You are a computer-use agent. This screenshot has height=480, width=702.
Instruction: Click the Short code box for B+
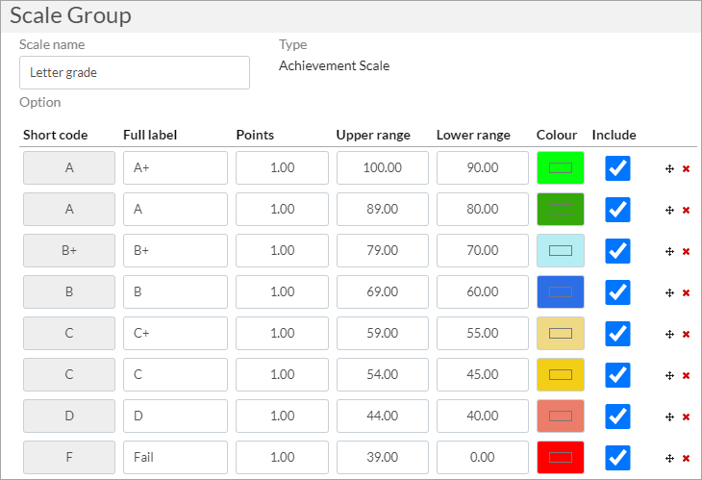click(x=69, y=251)
